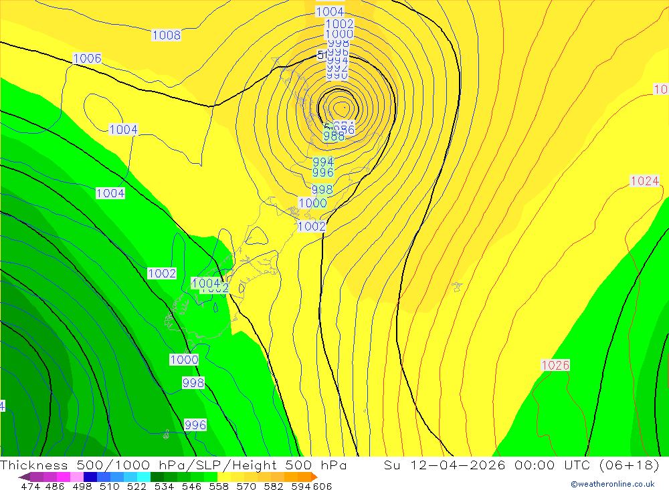Image resolution: width=669 pixels, height=490 pixels.
Task: Click the 606 legend value
Action: [x=322, y=486]
